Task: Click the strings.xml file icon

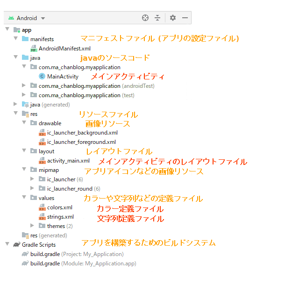Action: pyautogui.click(x=42, y=216)
